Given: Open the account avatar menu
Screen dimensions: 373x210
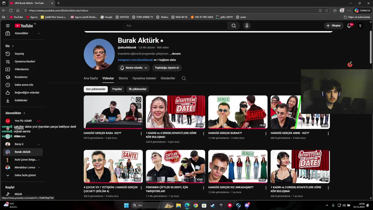Looking at the screenshot, I should tap(360, 26).
